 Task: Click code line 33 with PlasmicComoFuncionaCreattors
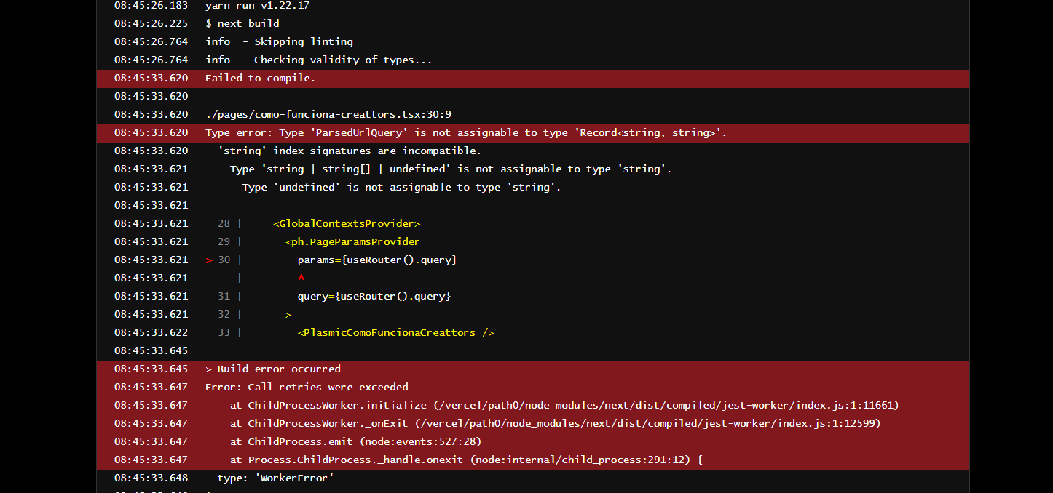[x=395, y=333]
